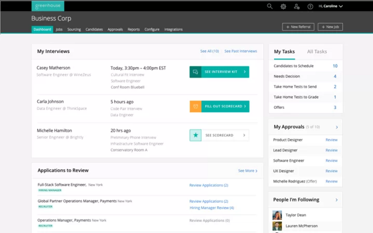Image resolution: width=373 pixels, height=233 pixels.
Task: Click the interview kit chat icon
Action: point(195,72)
